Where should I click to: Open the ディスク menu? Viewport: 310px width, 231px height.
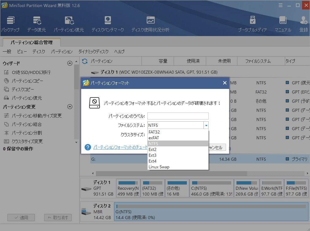point(39,52)
